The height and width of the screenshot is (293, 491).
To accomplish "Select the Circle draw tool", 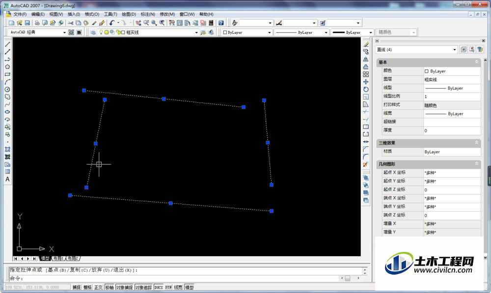I will coord(7,89).
